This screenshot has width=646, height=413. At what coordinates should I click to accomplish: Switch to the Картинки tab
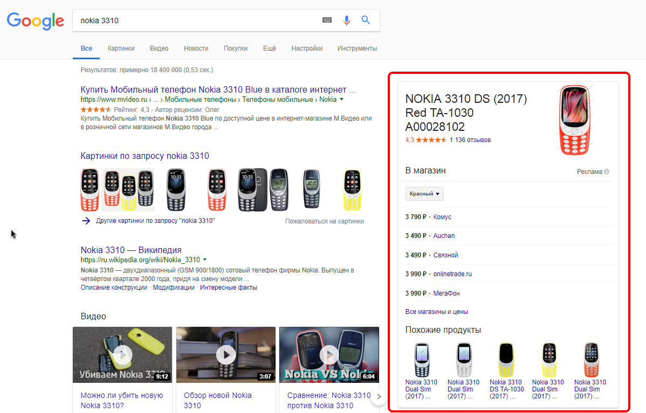click(x=121, y=48)
